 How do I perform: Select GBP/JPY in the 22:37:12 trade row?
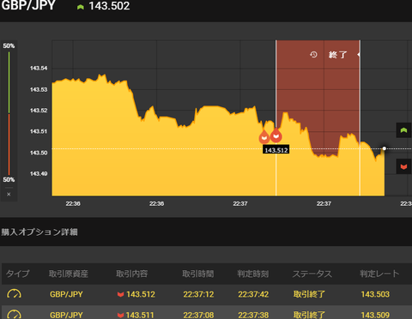(x=66, y=294)
